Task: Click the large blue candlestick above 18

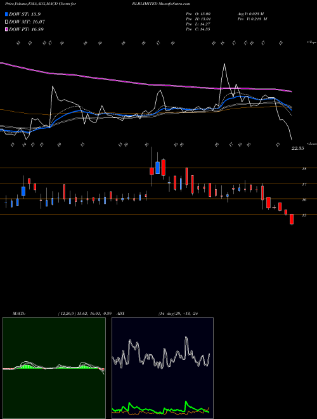Action: 157,168
